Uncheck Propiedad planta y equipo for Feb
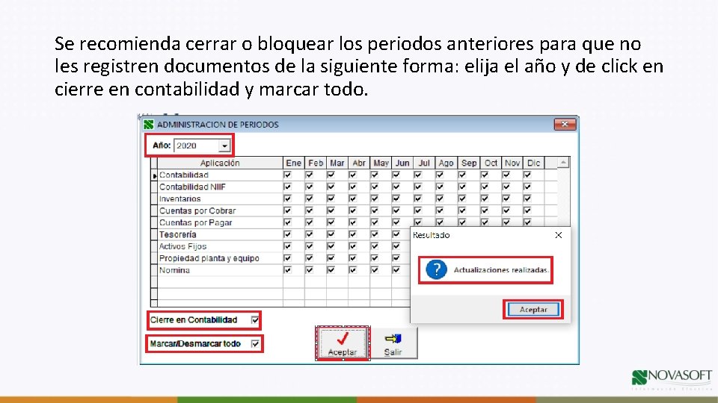 309,258
